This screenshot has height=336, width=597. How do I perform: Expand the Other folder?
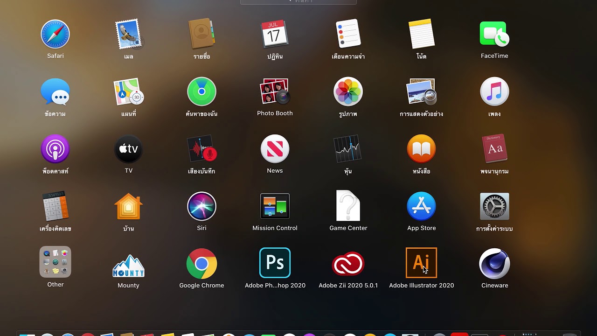coord(55,262)
